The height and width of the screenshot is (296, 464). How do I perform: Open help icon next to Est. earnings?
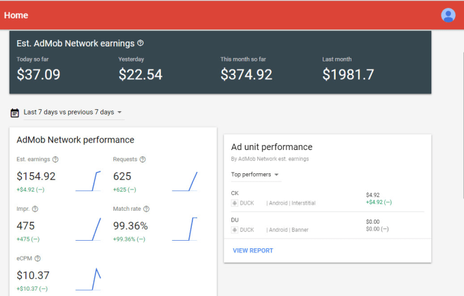click(x=55, y=160)
